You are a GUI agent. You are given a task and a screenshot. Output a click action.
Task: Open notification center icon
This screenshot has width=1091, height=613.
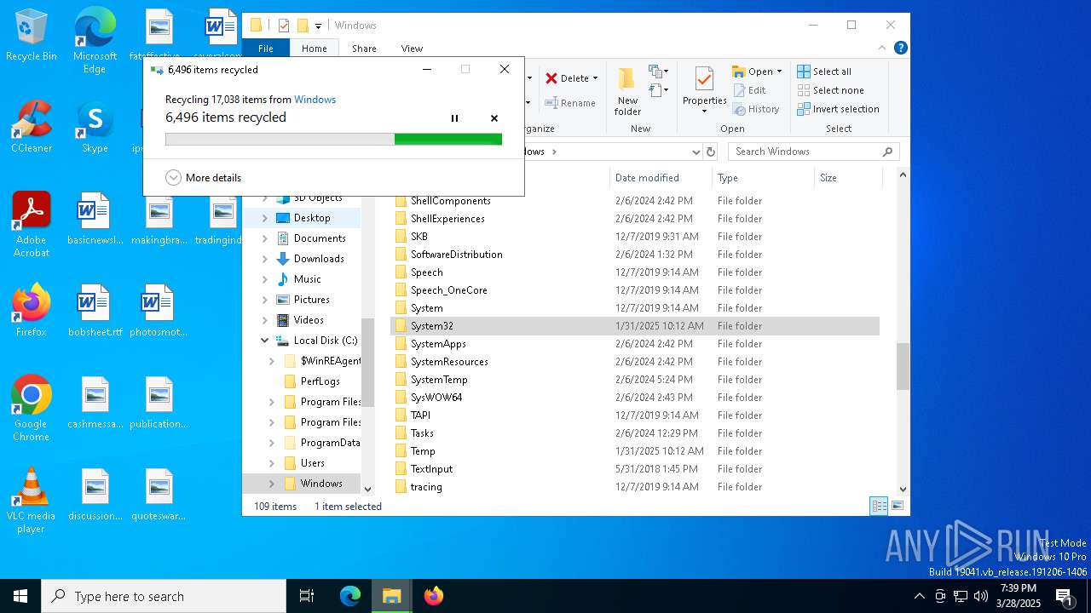[1064, 596]
